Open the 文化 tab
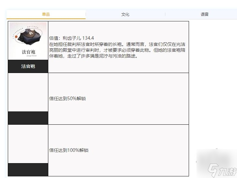 coord(125,15)
